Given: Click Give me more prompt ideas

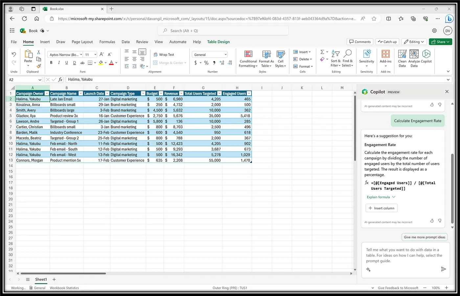Looking at the screenshot, I should tap(425, 237).
